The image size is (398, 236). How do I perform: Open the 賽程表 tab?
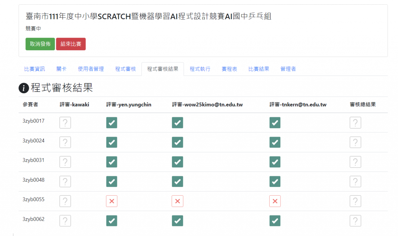tap(229, 69)
